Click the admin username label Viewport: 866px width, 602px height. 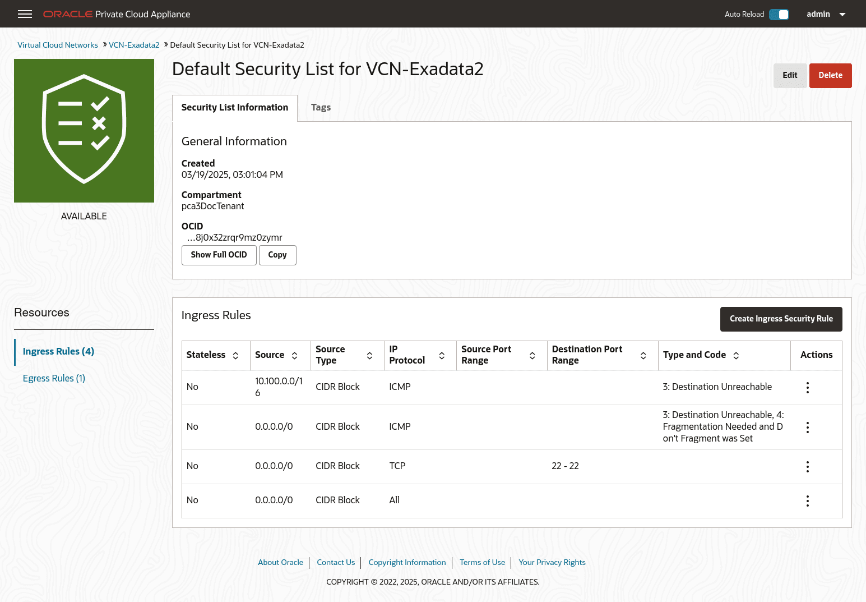tap(818, 14)
